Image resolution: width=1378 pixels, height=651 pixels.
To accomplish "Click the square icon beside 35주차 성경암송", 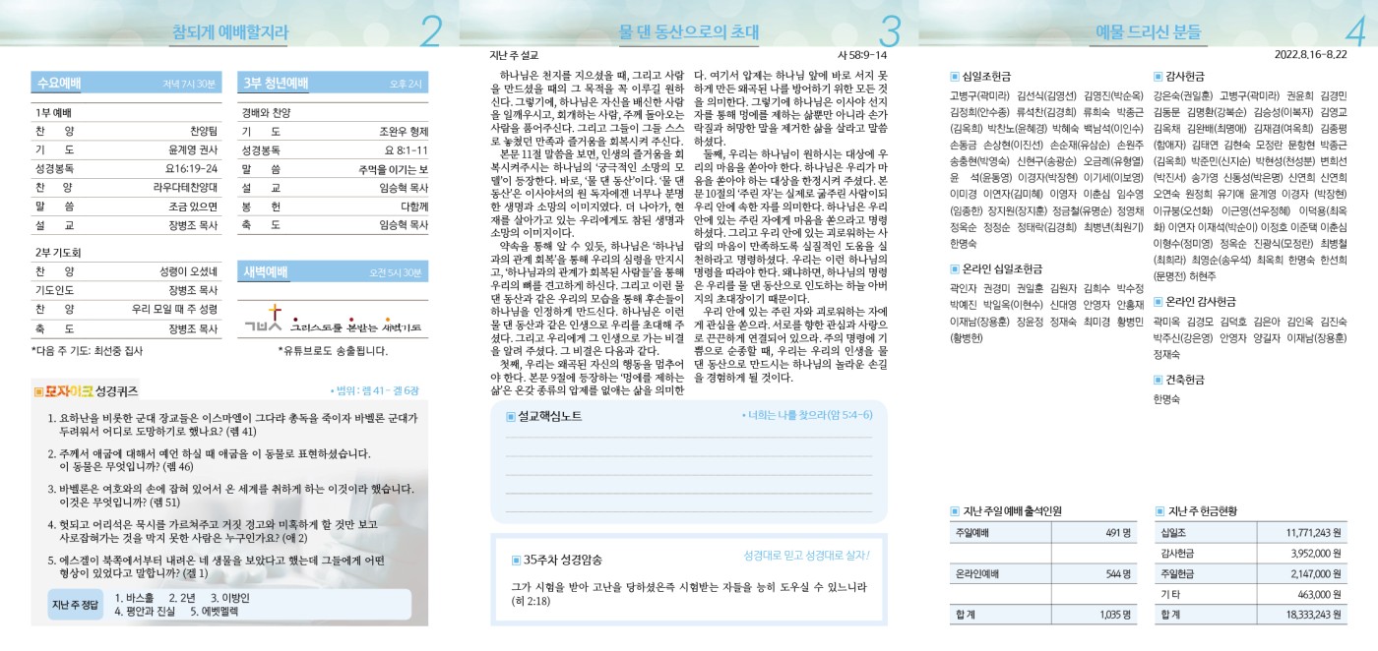I will pos(516,560).
